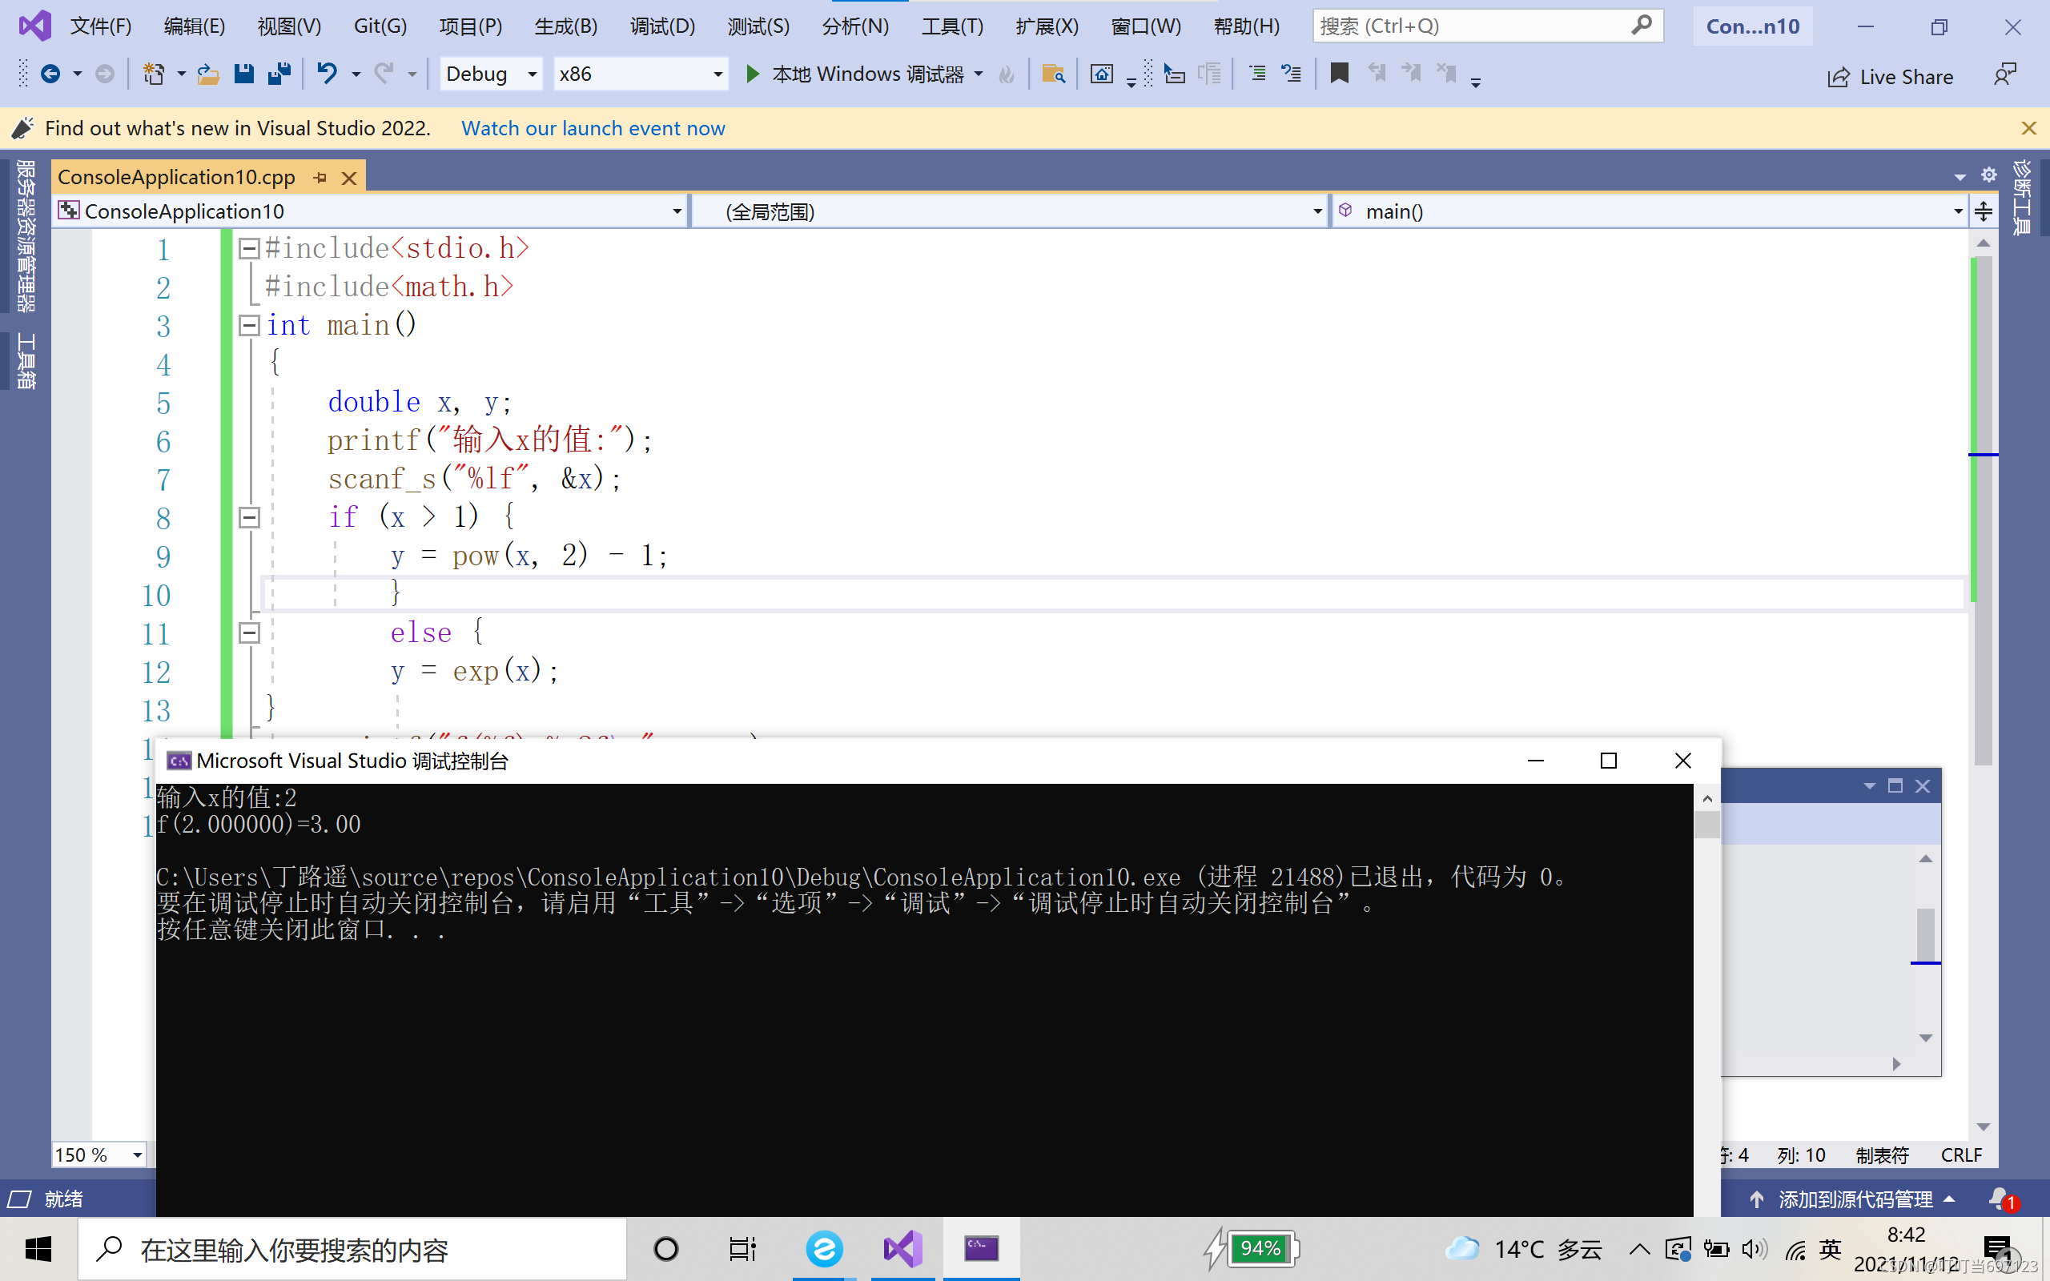The image size is (2050, 1281).
Task: Click the clear bookmarks icon
Action: [x=1447, y=74]
